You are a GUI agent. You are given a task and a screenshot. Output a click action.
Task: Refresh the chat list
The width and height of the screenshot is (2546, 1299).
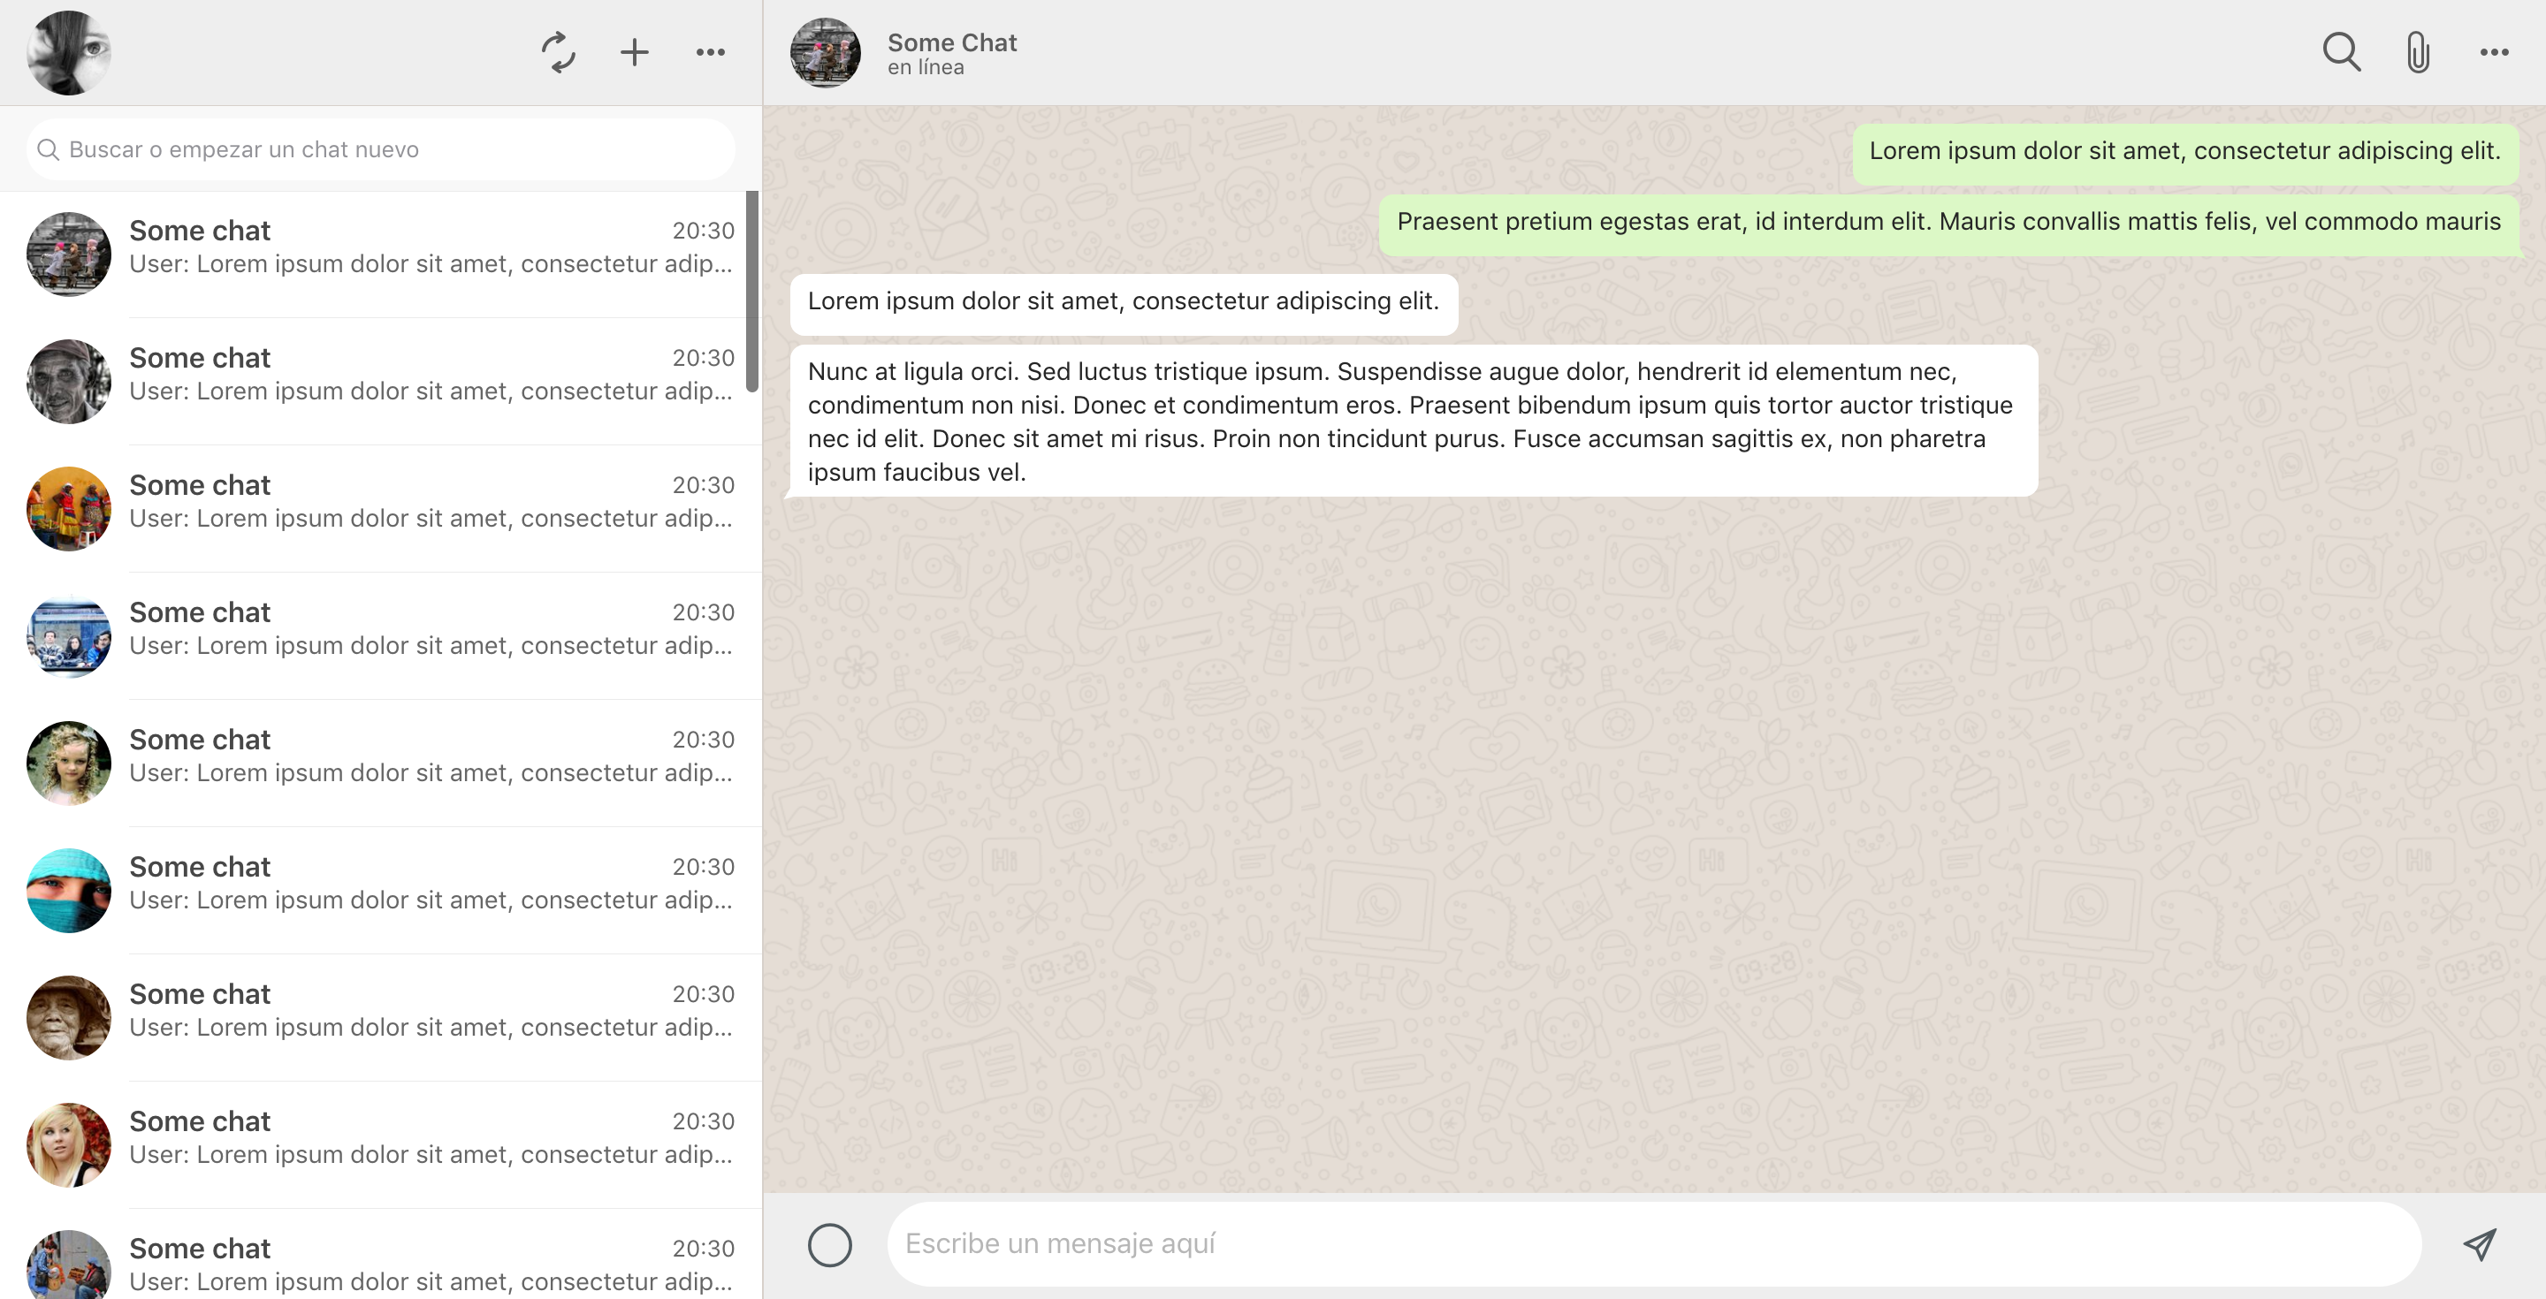(559, 52)
